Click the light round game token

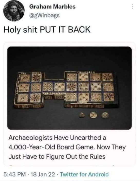tap(93, 115)
